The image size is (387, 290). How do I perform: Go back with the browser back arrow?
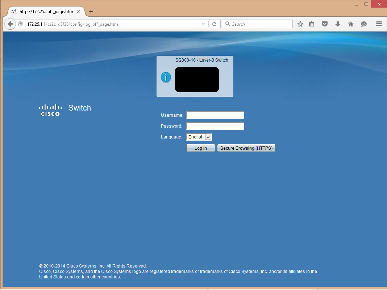click(10, 24)
